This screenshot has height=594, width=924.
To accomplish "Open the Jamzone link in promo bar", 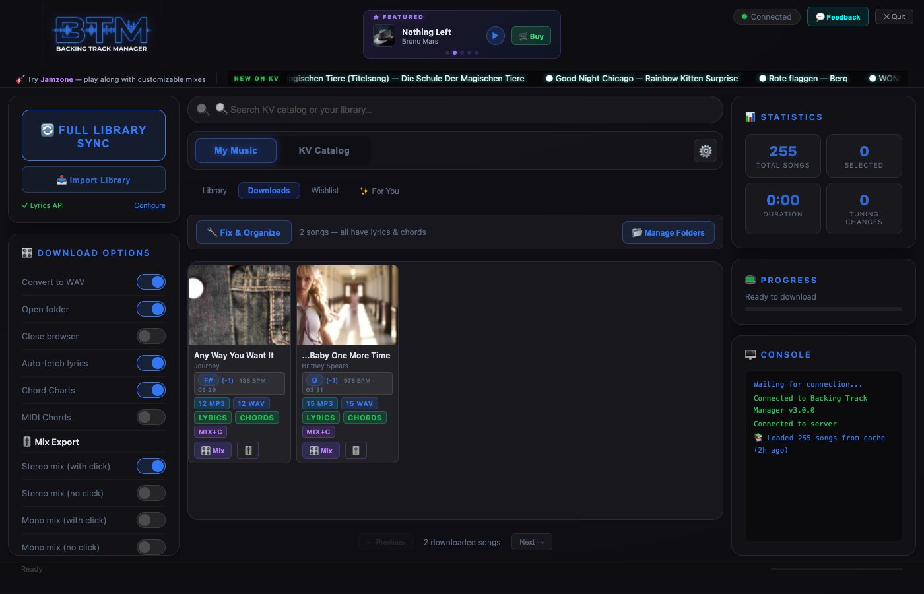I will [57, 79].
